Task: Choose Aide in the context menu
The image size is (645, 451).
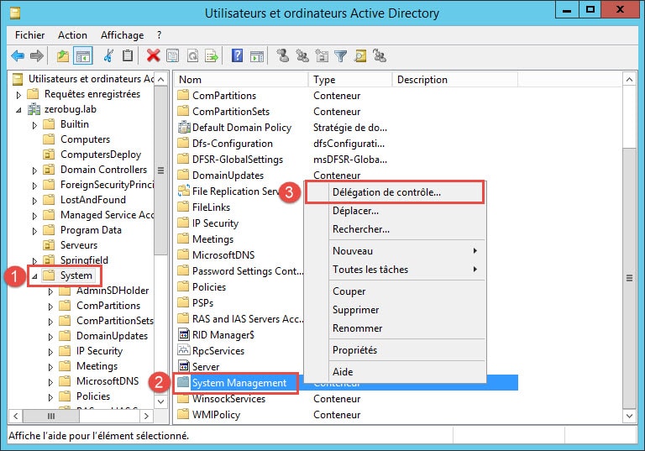Action: click(395, 372)
